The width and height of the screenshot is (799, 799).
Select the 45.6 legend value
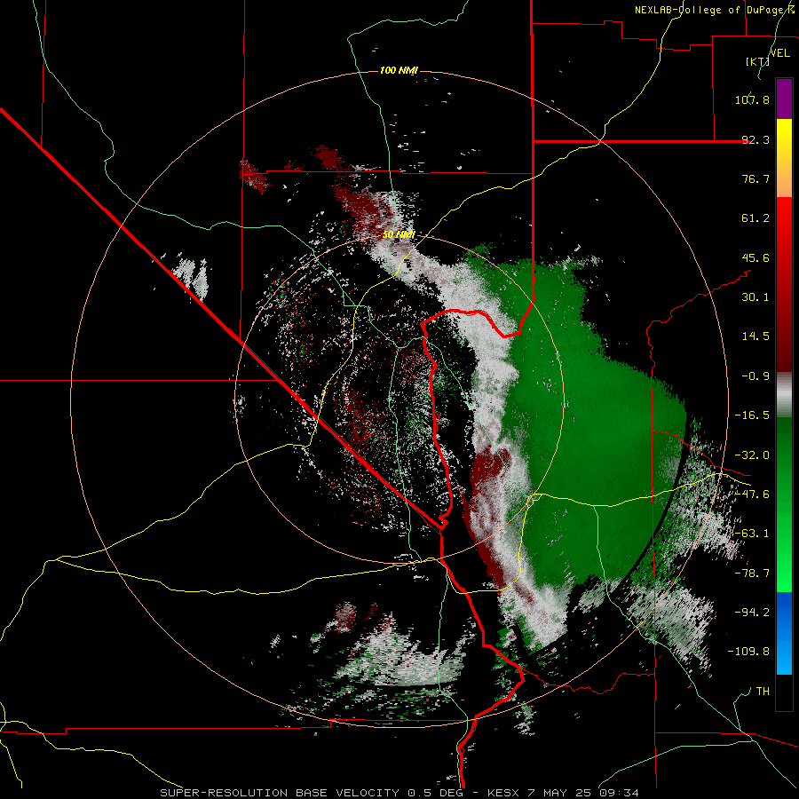coord(755,257)
